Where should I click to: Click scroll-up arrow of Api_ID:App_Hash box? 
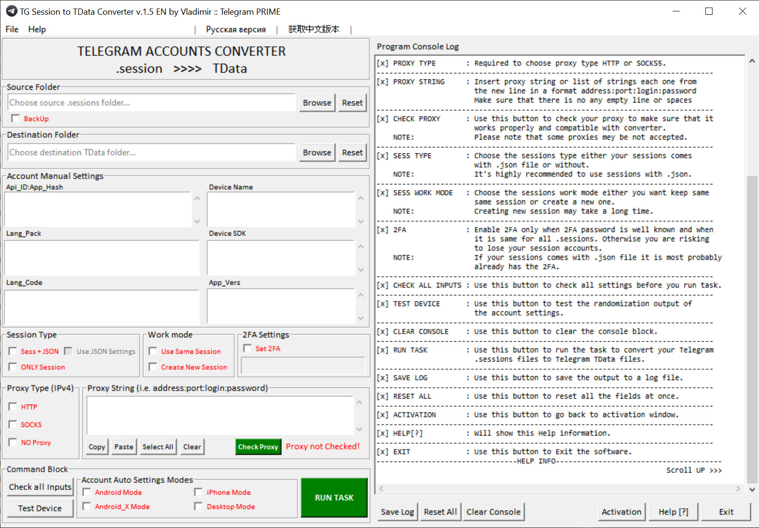[x=197, y=198]
